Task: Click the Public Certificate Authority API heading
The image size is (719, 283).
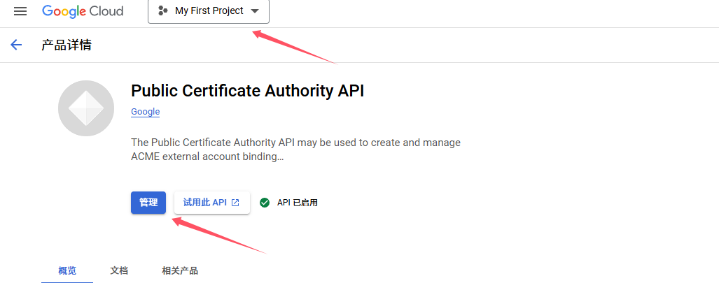Action: coord(248,91)
